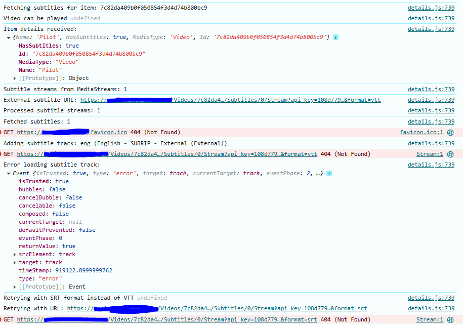Click the network icon on the favicon.ico error row
Screen dimensions: 463x325
pos(450,133)
